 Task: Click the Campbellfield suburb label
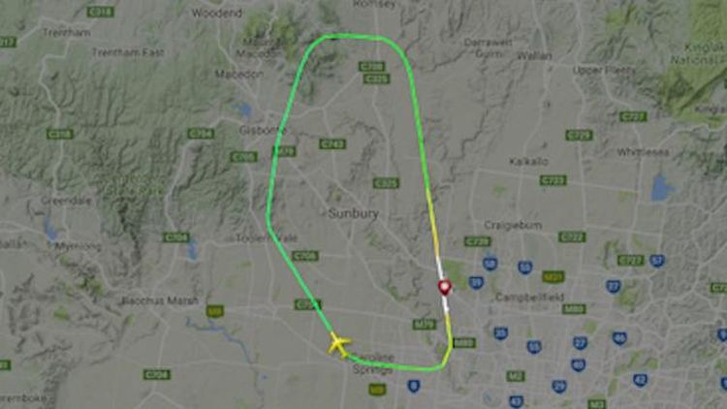[530, 297]
